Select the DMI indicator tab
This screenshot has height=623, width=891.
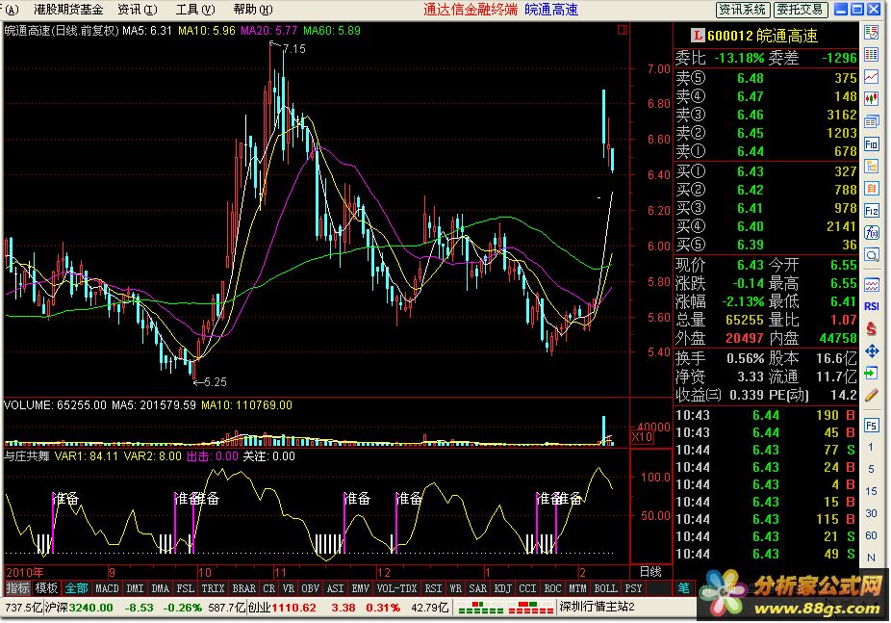tap(135, 588)
